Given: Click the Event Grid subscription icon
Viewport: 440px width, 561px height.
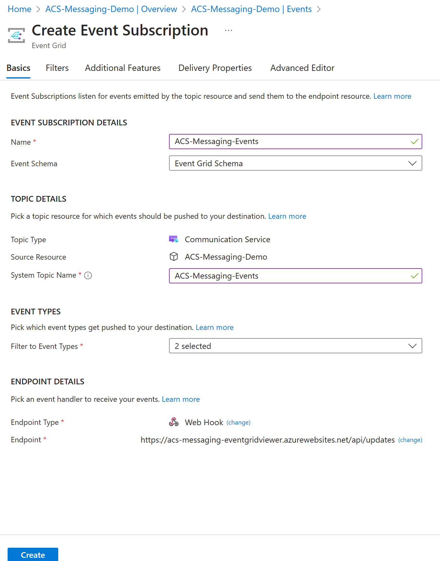Looking at the screenshot, I should coord(16,35).
